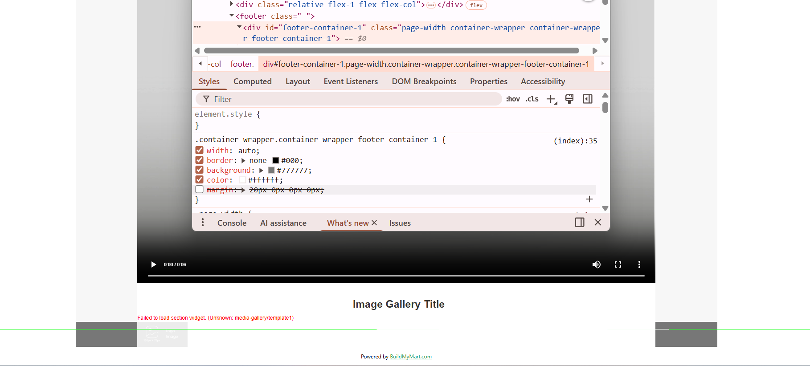Viewport: 810px width, 366px height.
Task: Open the DOM node actions ellipsis
Action: pyautogui.click(x=197, y=27)
